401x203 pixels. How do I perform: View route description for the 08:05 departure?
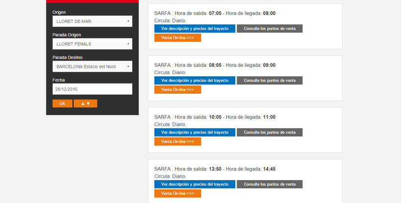pos(195,81)
